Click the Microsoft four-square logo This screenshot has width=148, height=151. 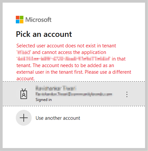coord(19,19)
